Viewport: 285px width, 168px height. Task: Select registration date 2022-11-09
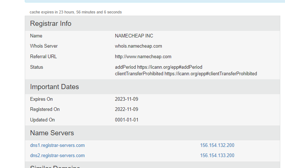point(127,109)
